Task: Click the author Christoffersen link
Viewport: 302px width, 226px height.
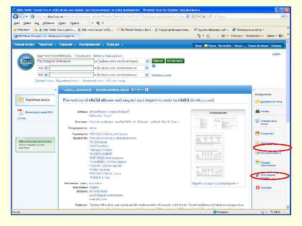Action: 109,112
